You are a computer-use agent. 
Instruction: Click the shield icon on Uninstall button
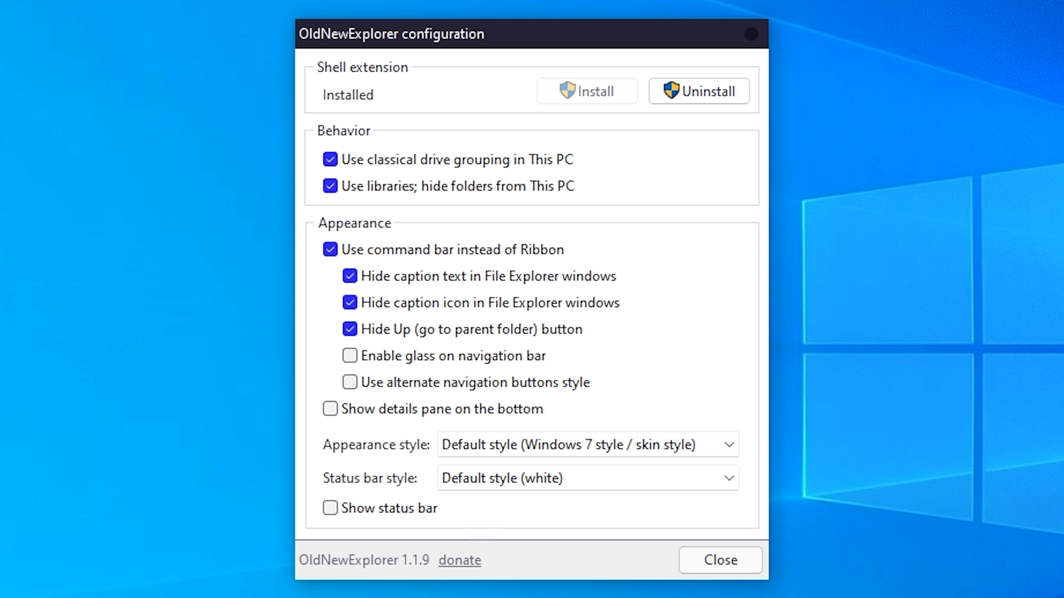[x=671, y=90]
